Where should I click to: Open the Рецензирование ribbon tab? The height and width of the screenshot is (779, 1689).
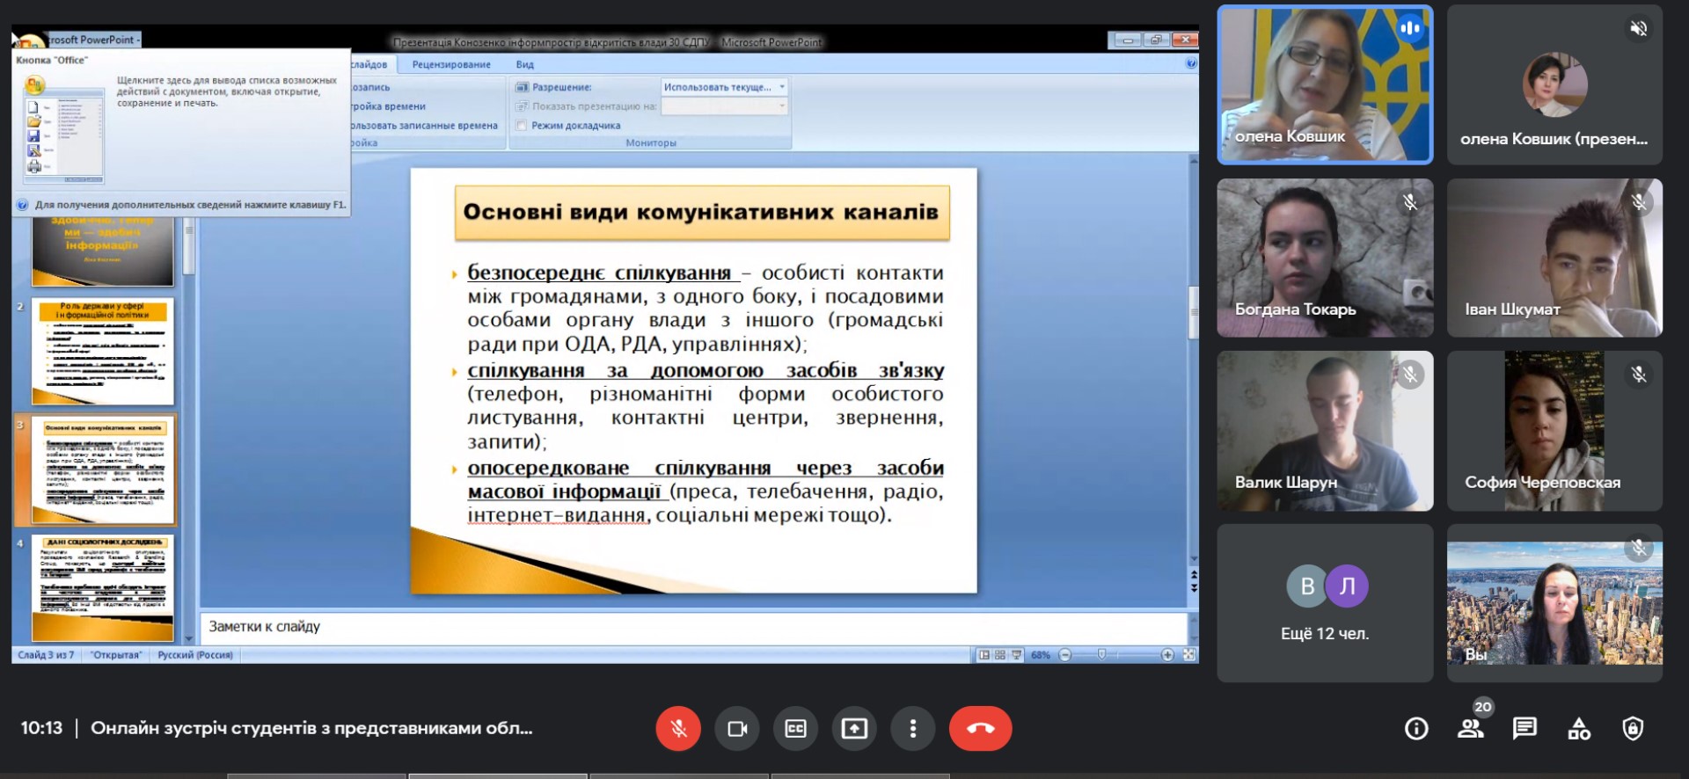(x=451, y=64)
